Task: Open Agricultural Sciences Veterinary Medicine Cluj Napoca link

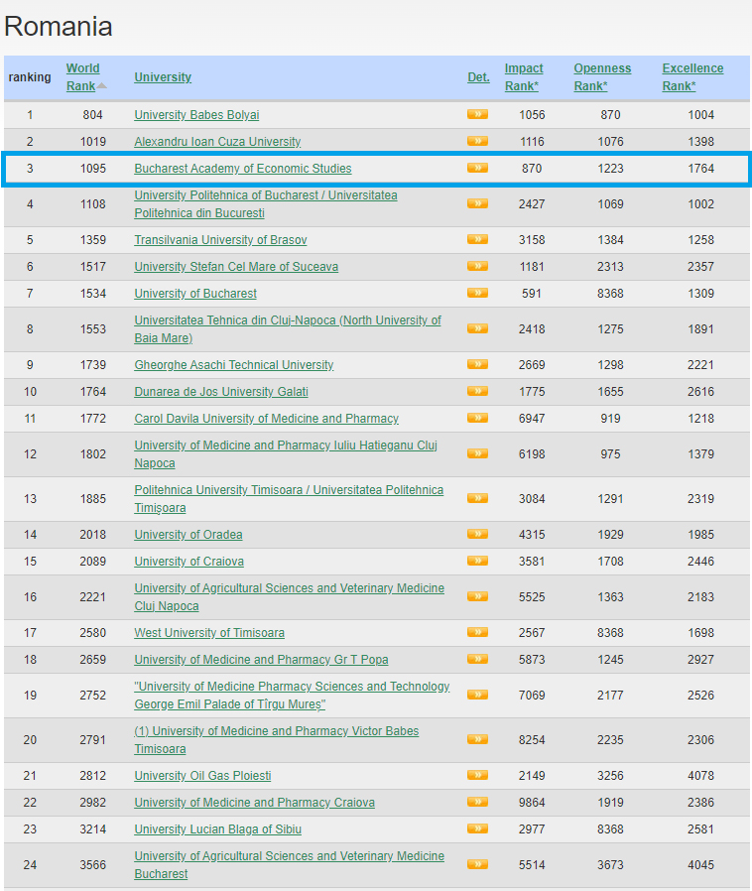Action: [289, 597]
